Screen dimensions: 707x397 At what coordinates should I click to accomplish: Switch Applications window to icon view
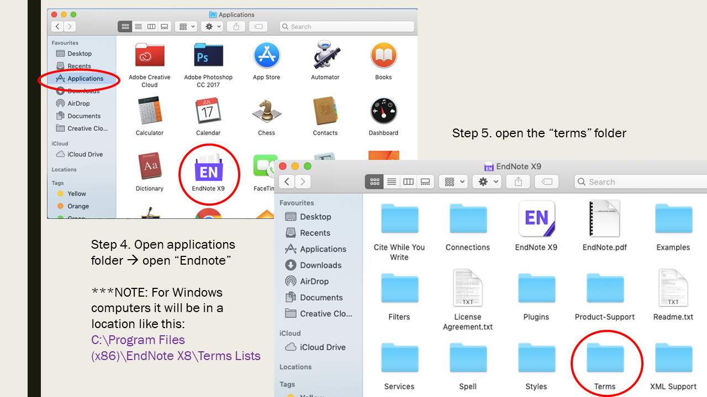click(x=125, y=26)
